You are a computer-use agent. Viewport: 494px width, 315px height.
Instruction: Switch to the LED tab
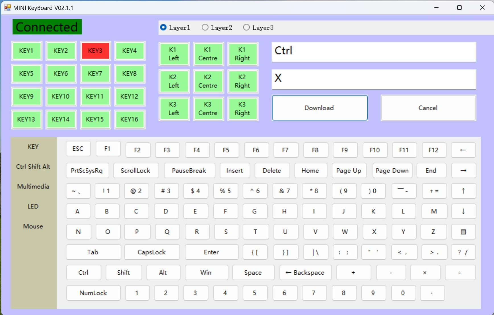click(x=33, y=206)
